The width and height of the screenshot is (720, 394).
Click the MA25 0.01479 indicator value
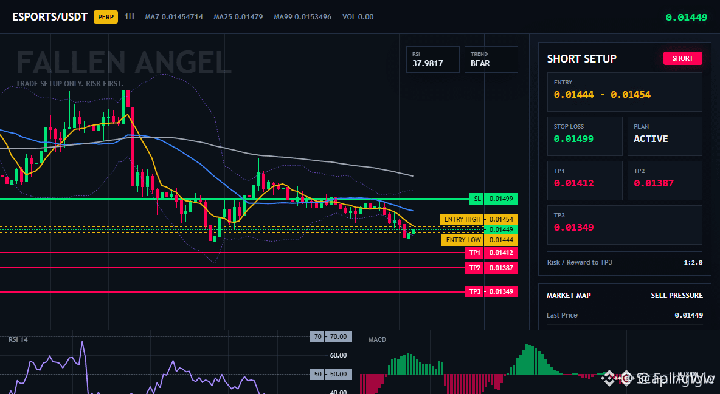pyautogui.click(x=238, y=17)
